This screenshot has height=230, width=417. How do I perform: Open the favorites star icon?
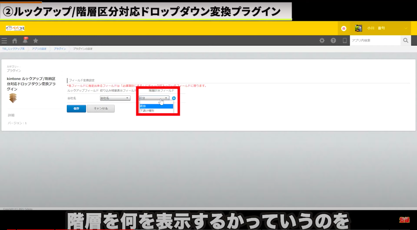tap(36, 41)
